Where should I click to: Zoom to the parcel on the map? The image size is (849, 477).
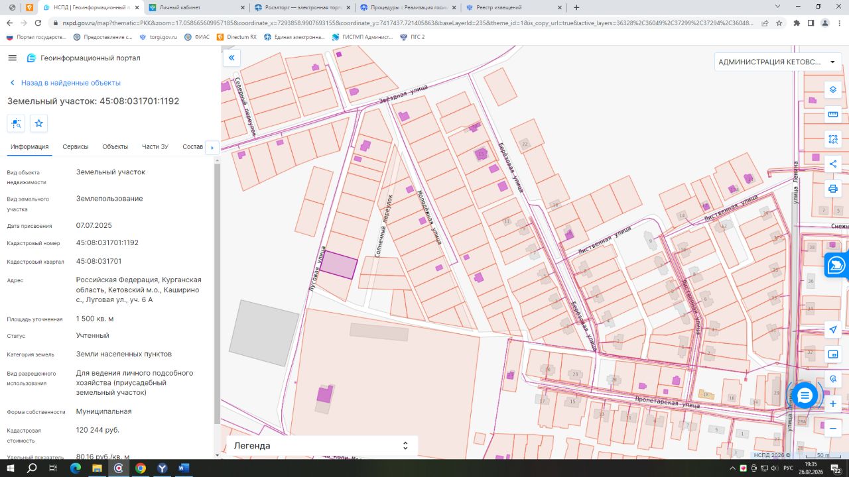[x=16, y=123]
